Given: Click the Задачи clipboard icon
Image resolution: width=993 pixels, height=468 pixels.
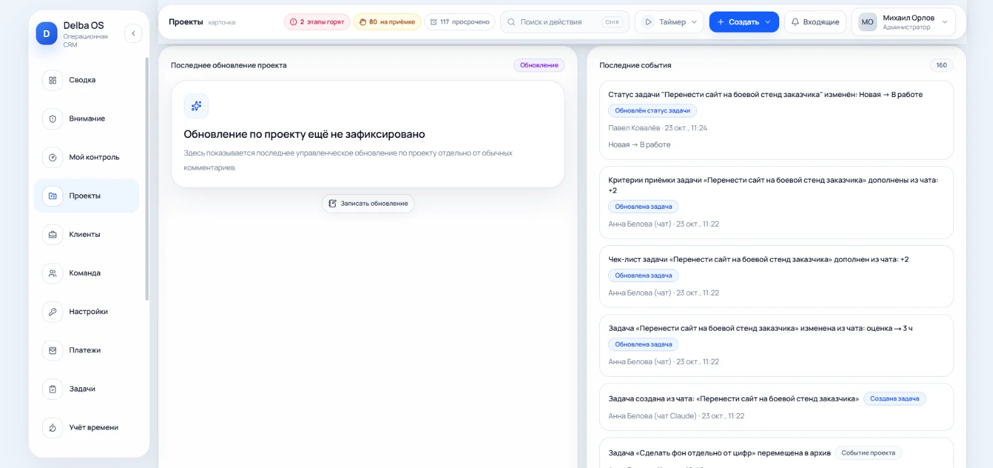Looking at the screenshot, I should (52, 389).
